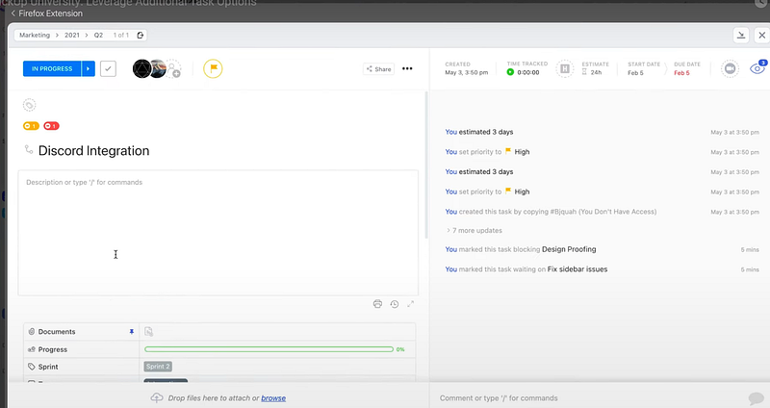Screen dimensions: 770x408
Task: Print the task description
Action: tap(377, 304)
